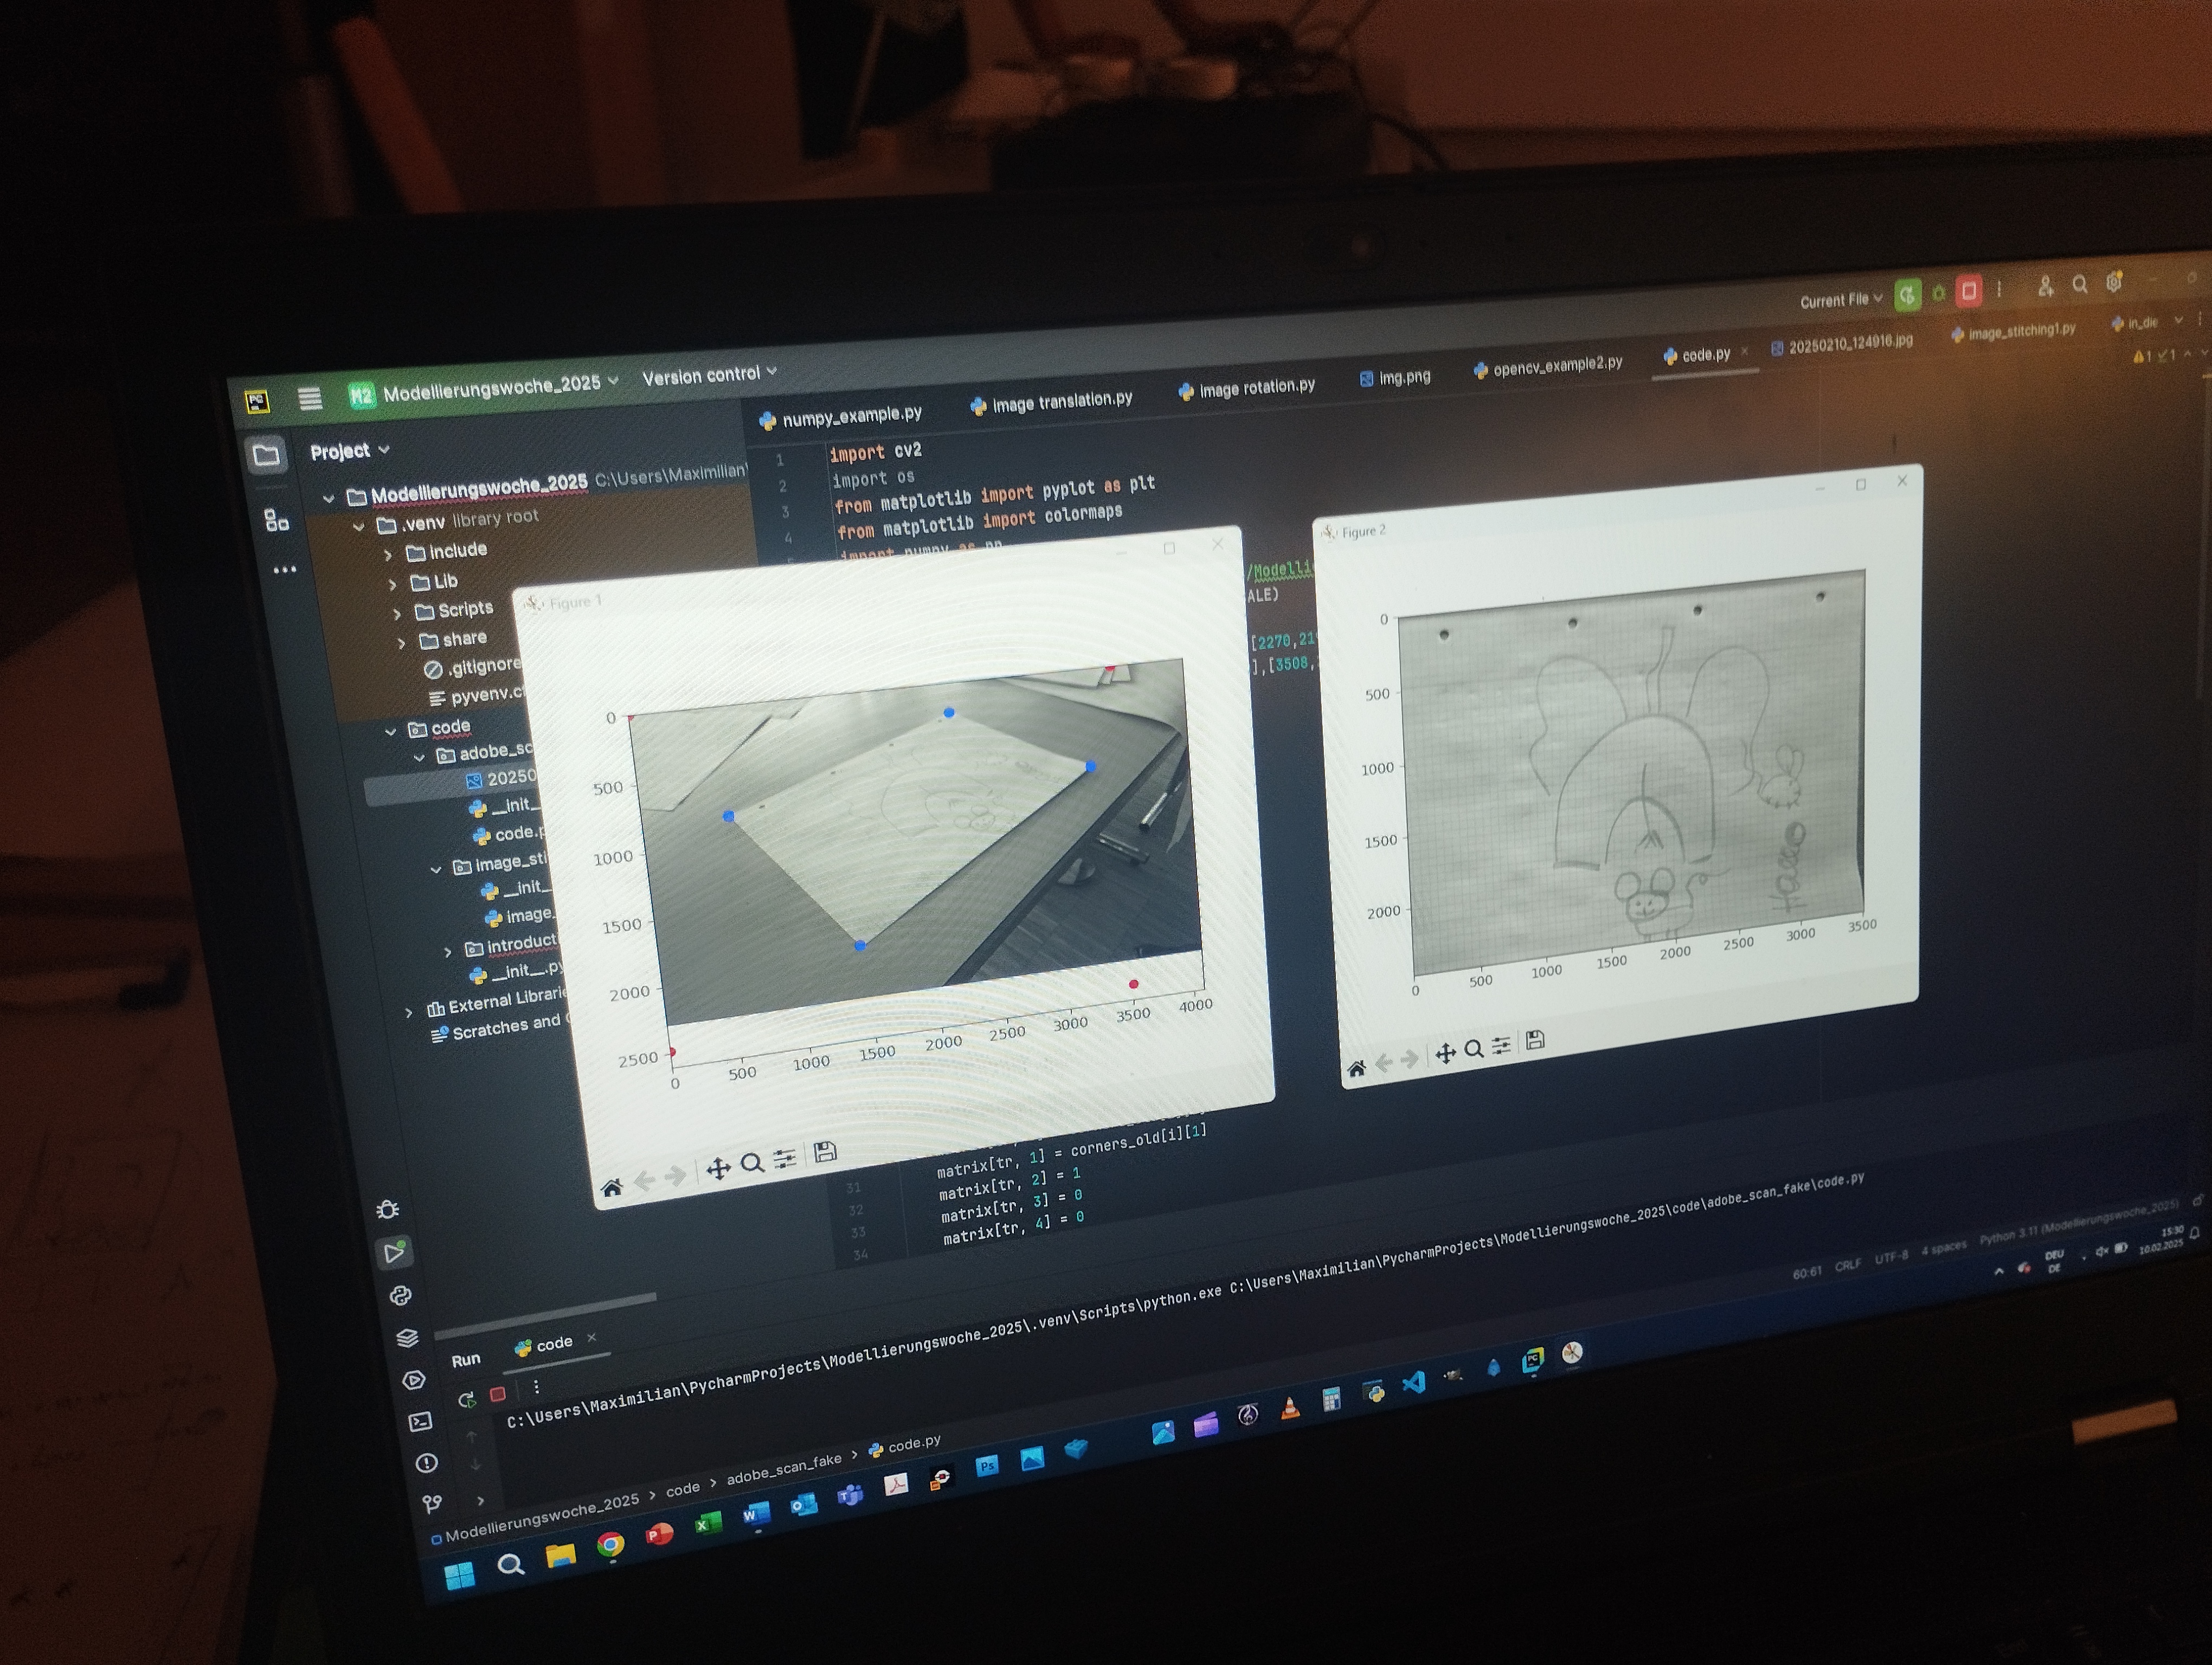Expand the include folder in project tree
The image size is (2212, 1665).
click(x=389, y=554)
